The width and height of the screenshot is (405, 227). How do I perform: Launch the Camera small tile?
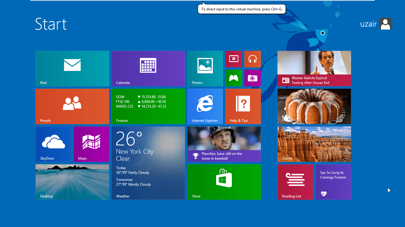pos(253,78)
